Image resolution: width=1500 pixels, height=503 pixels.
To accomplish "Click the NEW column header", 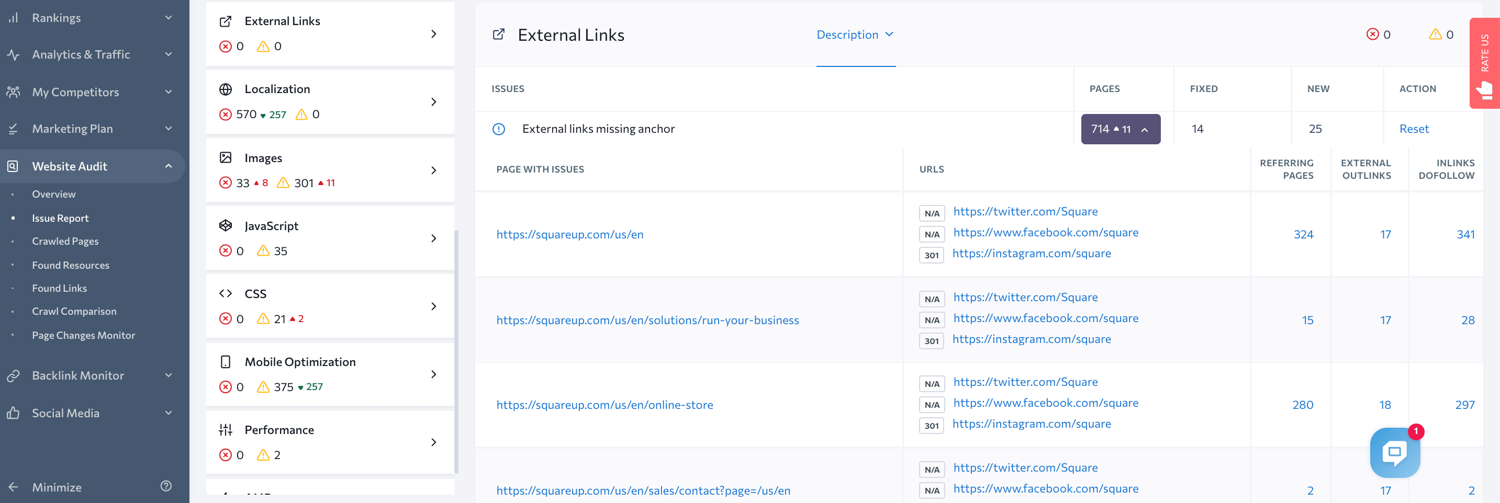I will coord(1318,89).
